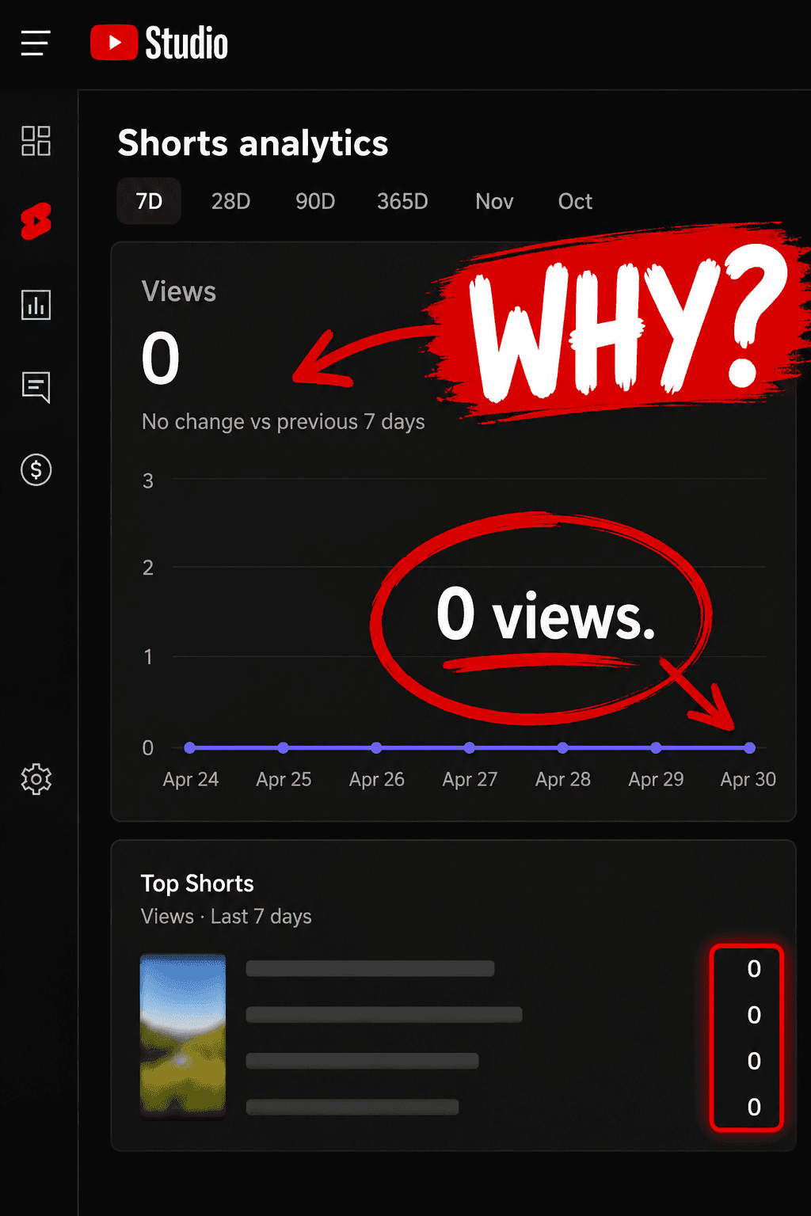Click the Apr 25 data point
The width and height of the screenshot is (811, 1216).
pos(284,747)
